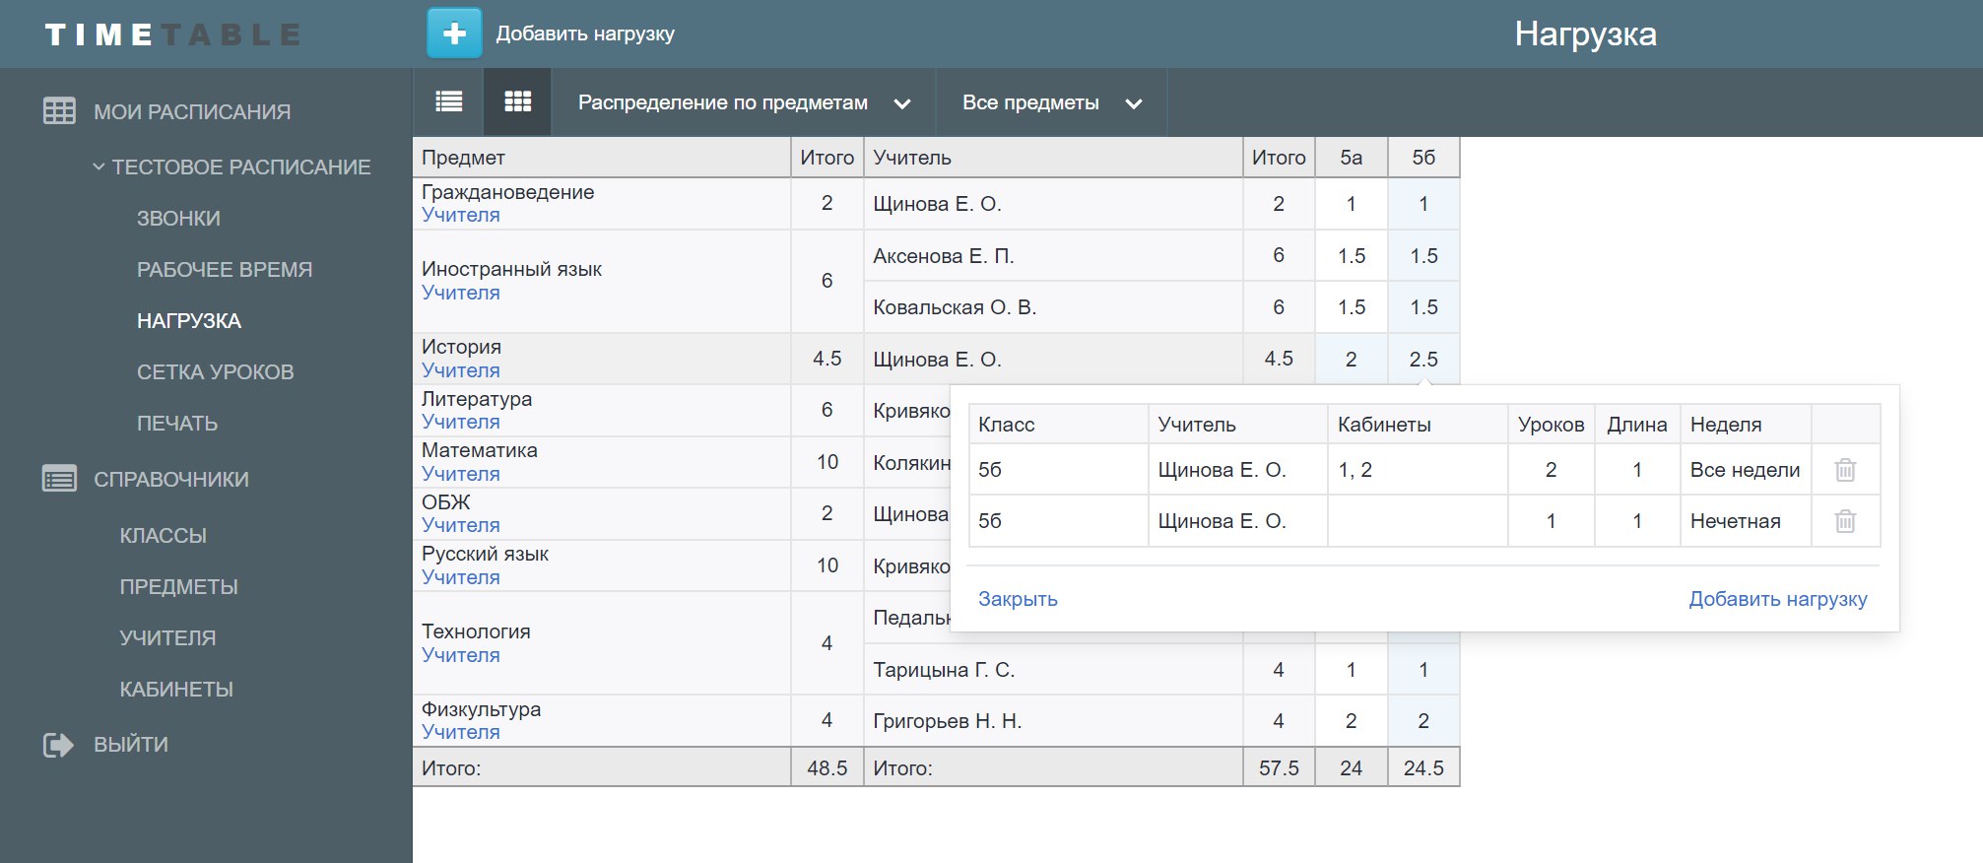The image size is (1983, 863).
Task: Open ЗВОНКИ page
Action: pos(178,218)
